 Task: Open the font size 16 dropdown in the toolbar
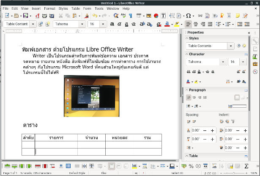103,24
